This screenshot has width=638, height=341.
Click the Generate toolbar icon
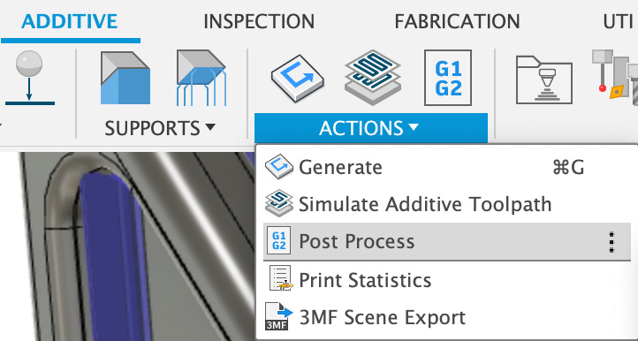click(298, 78)
